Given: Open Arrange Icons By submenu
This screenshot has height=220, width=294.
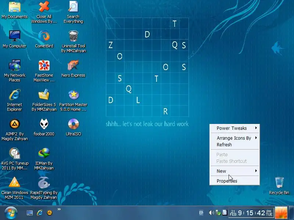Looking at the screenshot, I should pyautogui.click(x=235, y=138).
